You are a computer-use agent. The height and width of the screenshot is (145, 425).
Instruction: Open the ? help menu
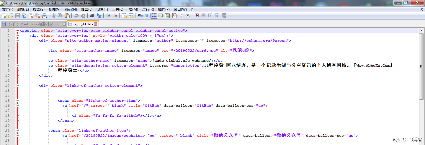192,9
